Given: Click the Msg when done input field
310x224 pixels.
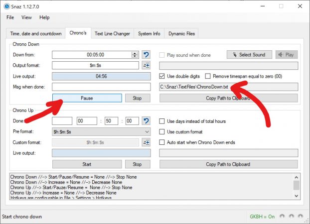Looking at the screenshot, I should pyautogui.click(x=101, y=87).
